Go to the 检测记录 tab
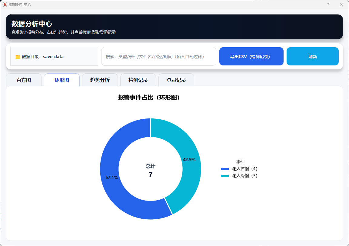349x246 pixels. (138, 80)
